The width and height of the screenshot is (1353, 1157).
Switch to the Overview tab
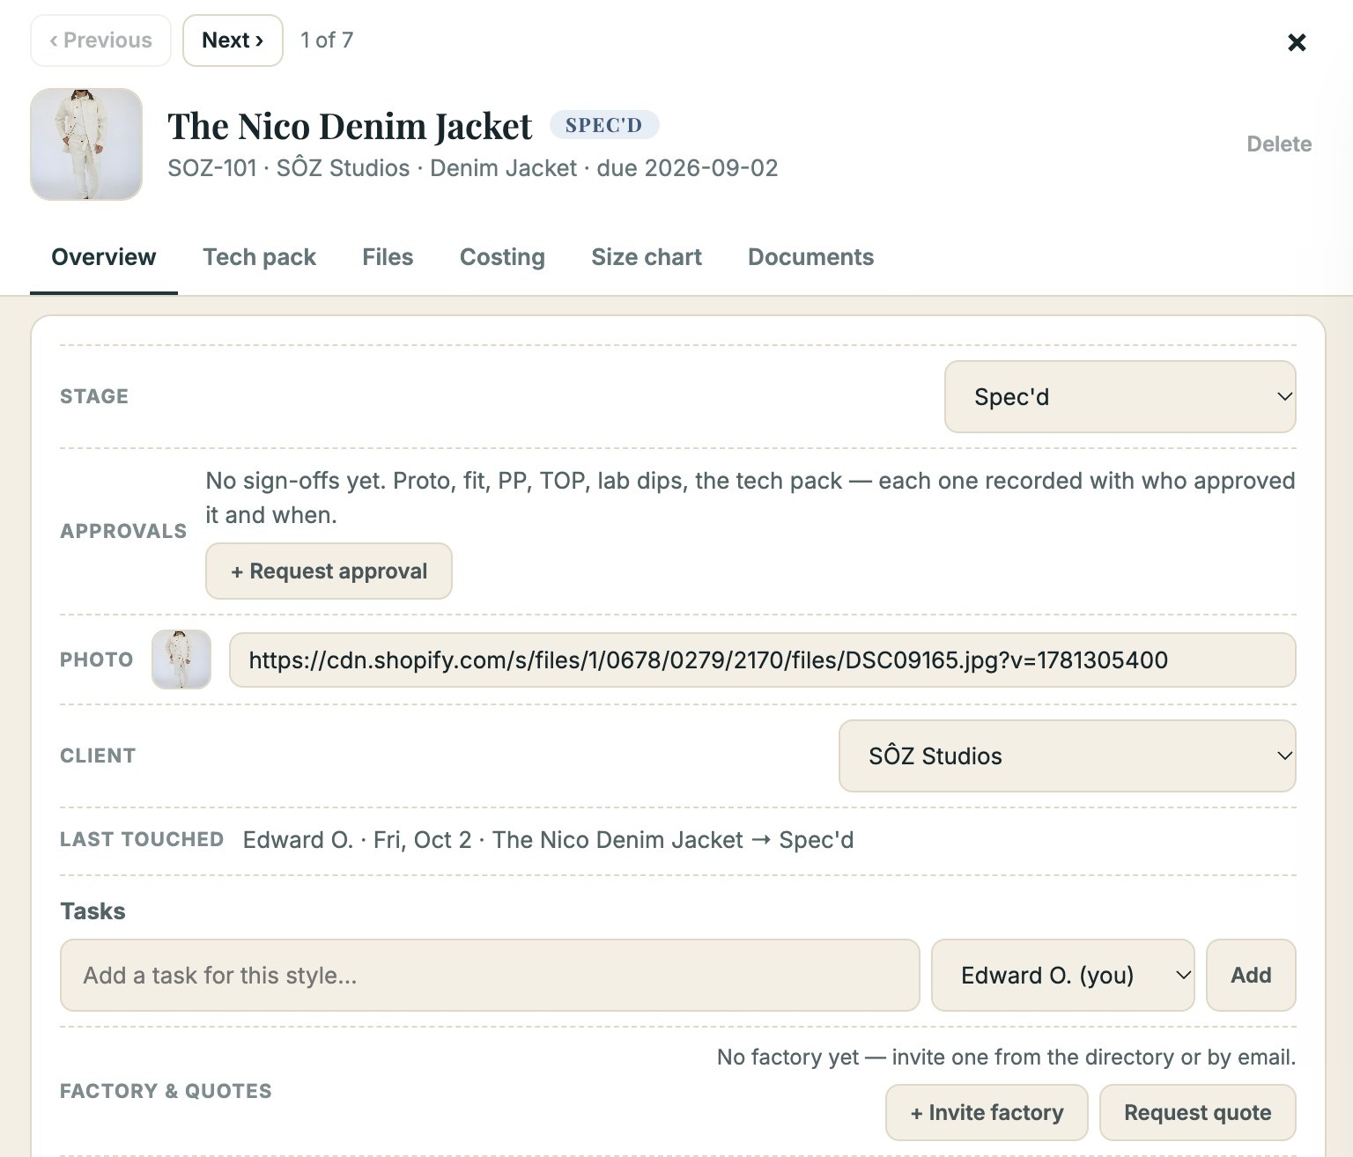coord(104,257)
